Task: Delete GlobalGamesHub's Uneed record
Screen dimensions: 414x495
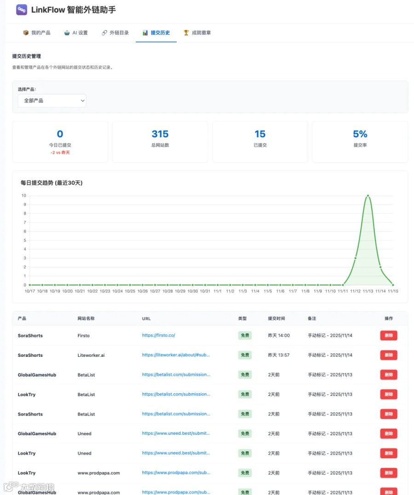Action: pyautogui.click(x=388, y=433)
